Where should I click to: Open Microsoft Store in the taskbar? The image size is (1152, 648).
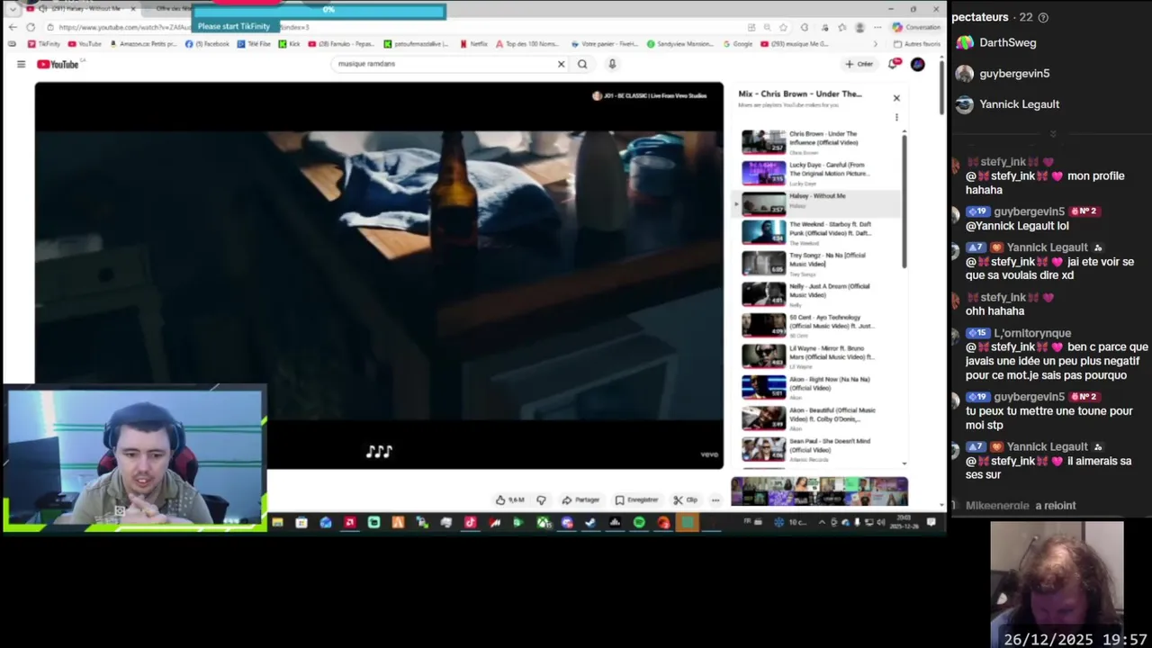[301, 523]
